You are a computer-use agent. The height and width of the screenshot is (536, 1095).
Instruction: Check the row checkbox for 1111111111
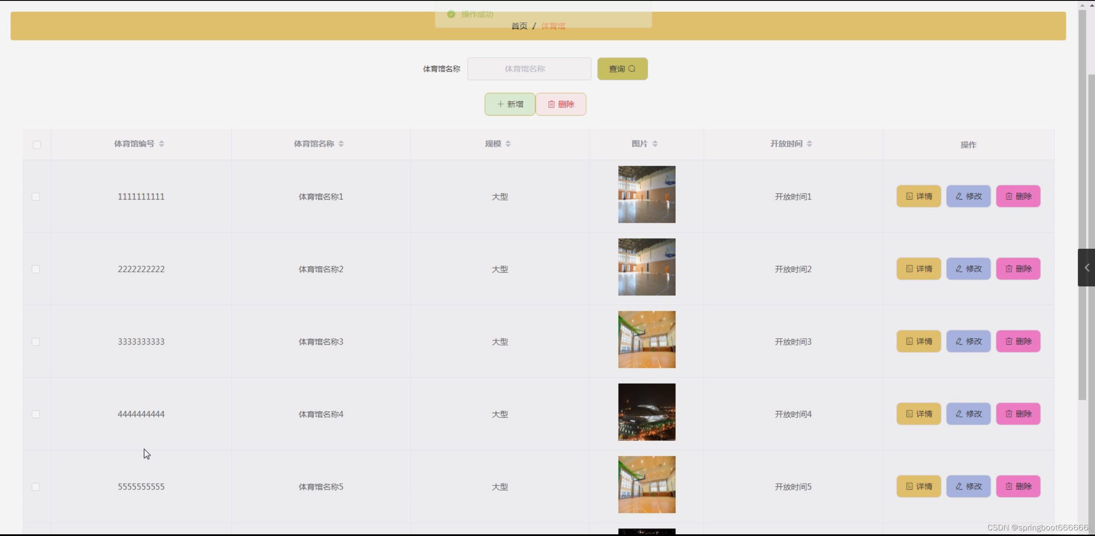tap(36, 197)
